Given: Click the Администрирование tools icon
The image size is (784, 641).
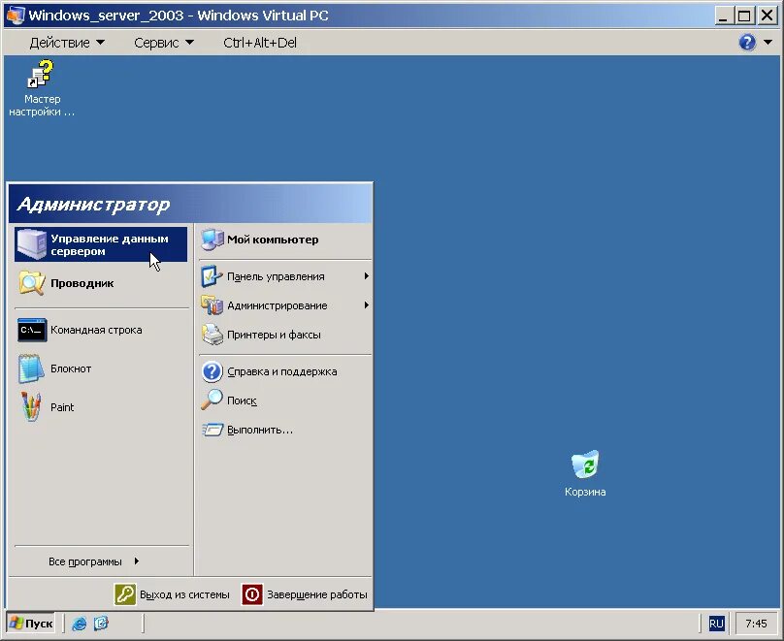Looking at the screenshot, I should pyautogui.click(x=212, y=305).
